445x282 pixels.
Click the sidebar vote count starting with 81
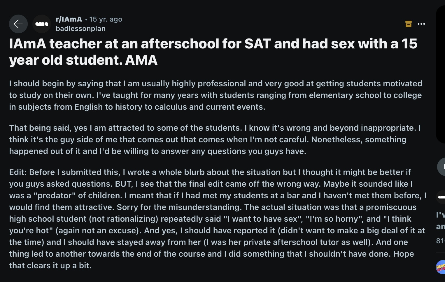coord(440,241)
